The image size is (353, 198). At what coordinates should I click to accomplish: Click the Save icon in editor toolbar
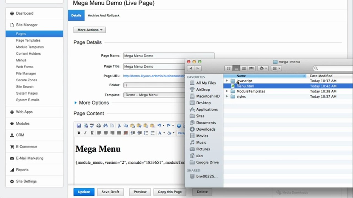click(79, 126)
